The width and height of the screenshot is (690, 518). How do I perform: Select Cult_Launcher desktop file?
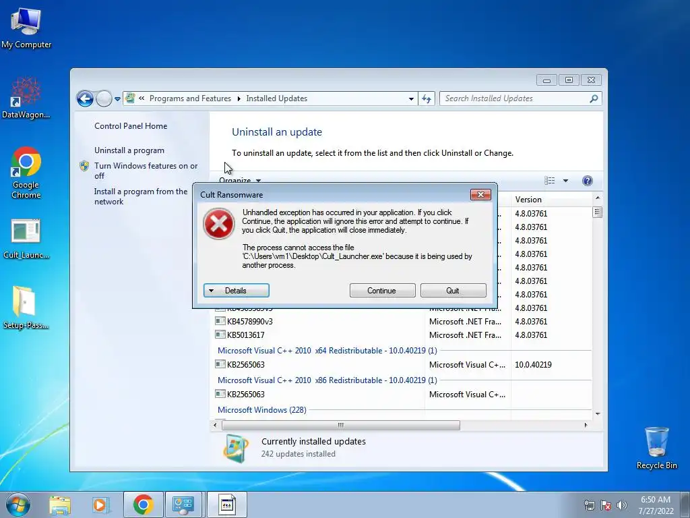26,238
